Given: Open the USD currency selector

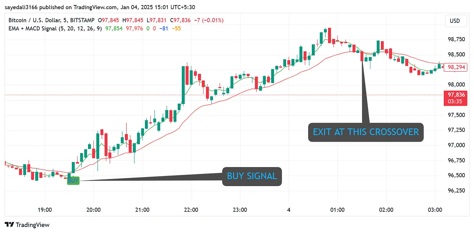Looking at the screenshot, I should pyautogui.click(x=455, y=21).
